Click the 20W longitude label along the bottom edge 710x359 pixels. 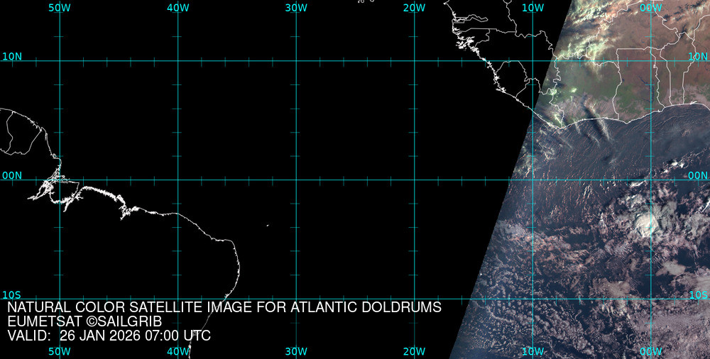pyautogui.click(x=414, y=351)
